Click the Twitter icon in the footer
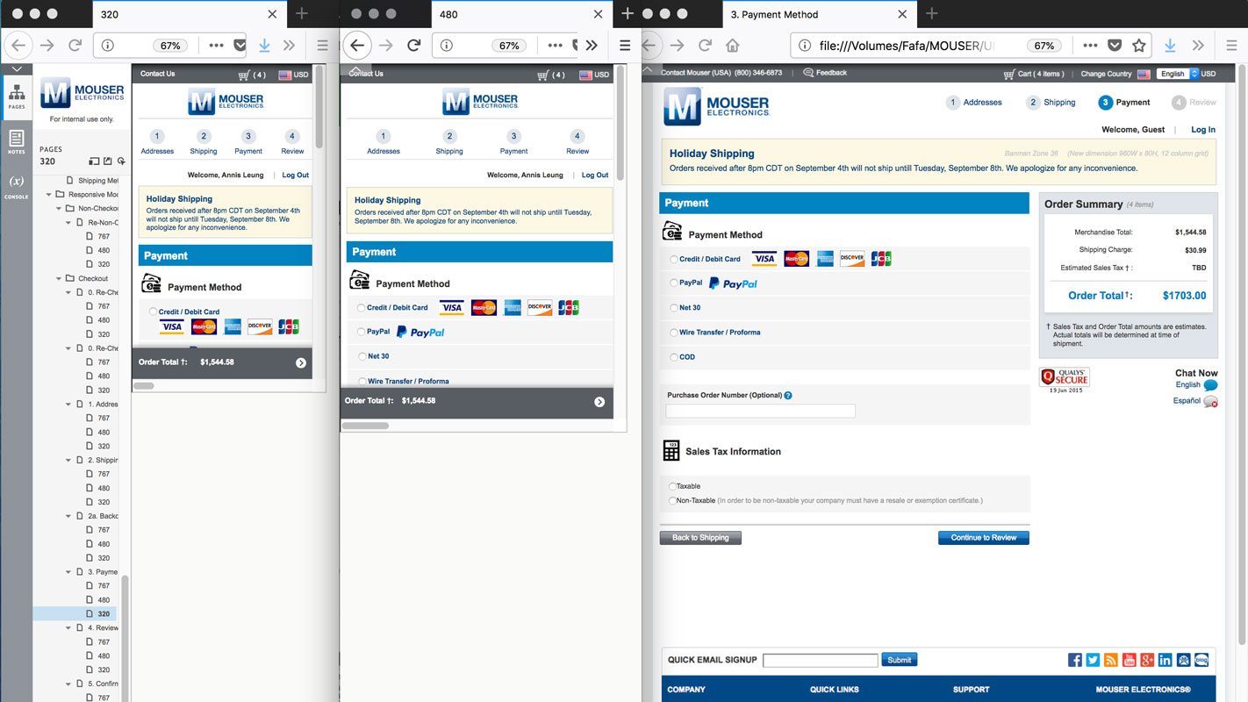The height and width of the screenshot is (702, 1248). click(x=1093, y=659)
